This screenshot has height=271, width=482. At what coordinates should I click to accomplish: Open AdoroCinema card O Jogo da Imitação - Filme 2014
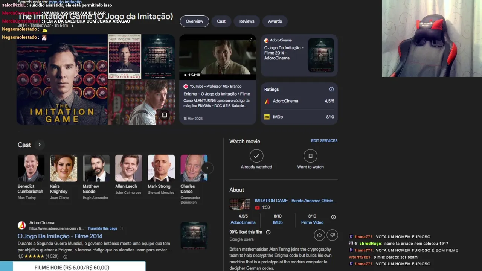299,55
